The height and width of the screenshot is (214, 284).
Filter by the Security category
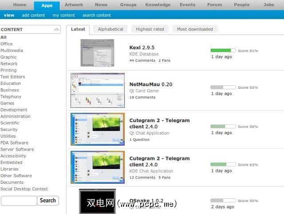(9, 130)
